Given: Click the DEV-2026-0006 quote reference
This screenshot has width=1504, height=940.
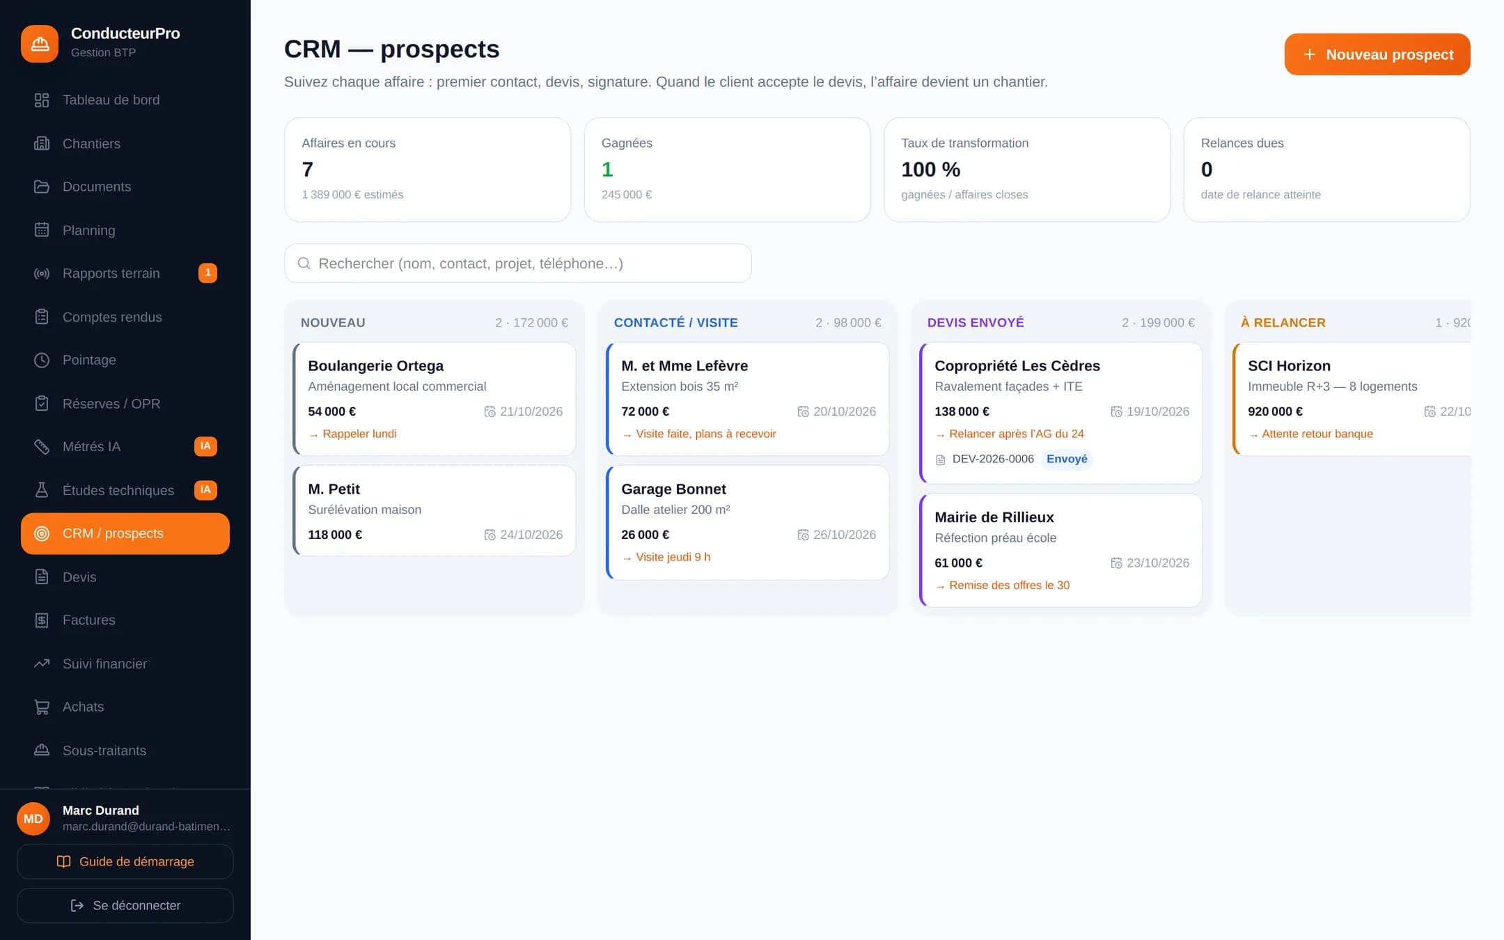Looking at the screenshot, I should 993,460.
